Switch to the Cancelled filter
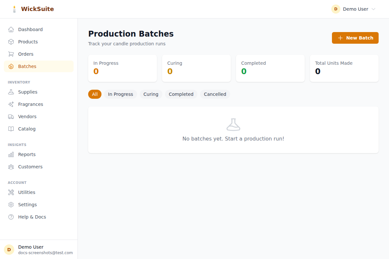Image resolution: width=389 pixels, height=259 pixels. coord(215,94)
